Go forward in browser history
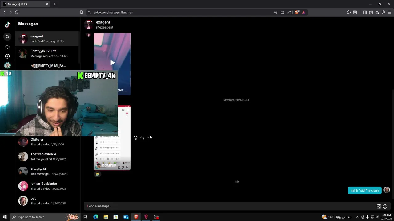Screen dimensions: 394x221 (x=10, y=12)
